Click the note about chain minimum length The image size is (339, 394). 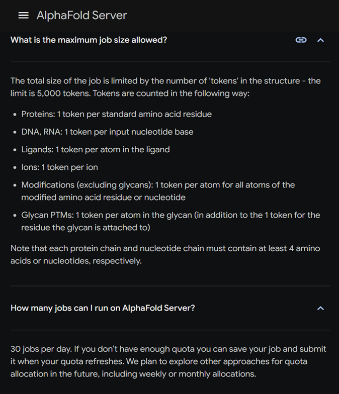(x=165, y=254)
